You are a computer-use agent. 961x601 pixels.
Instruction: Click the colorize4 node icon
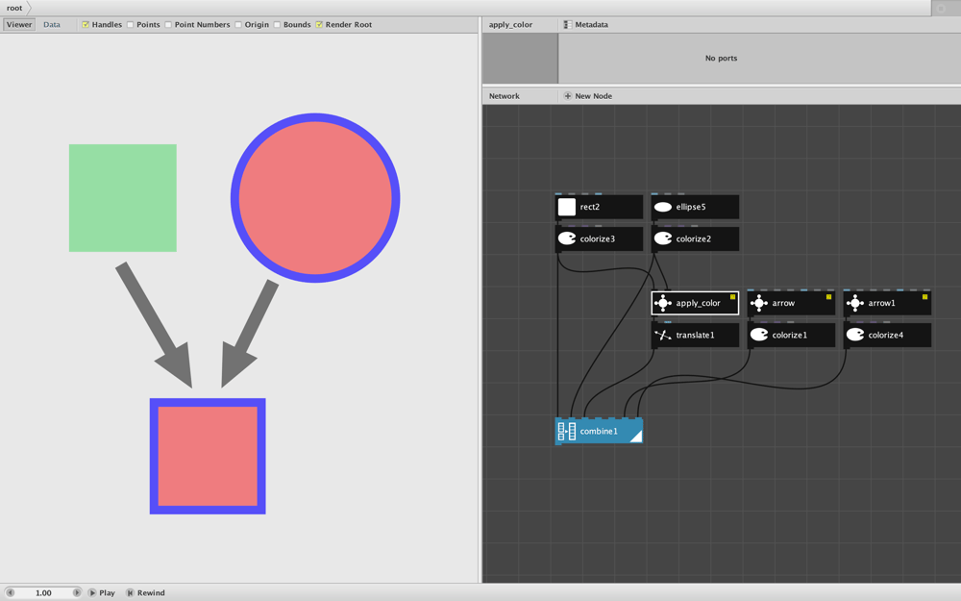855,335
